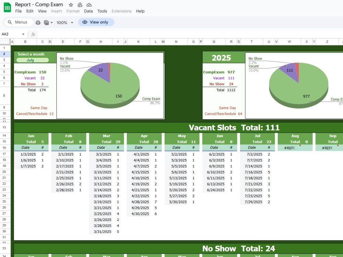Click the Google Sheets home icon
This screenshot has width=343, height=257.
tap(7, 8)
